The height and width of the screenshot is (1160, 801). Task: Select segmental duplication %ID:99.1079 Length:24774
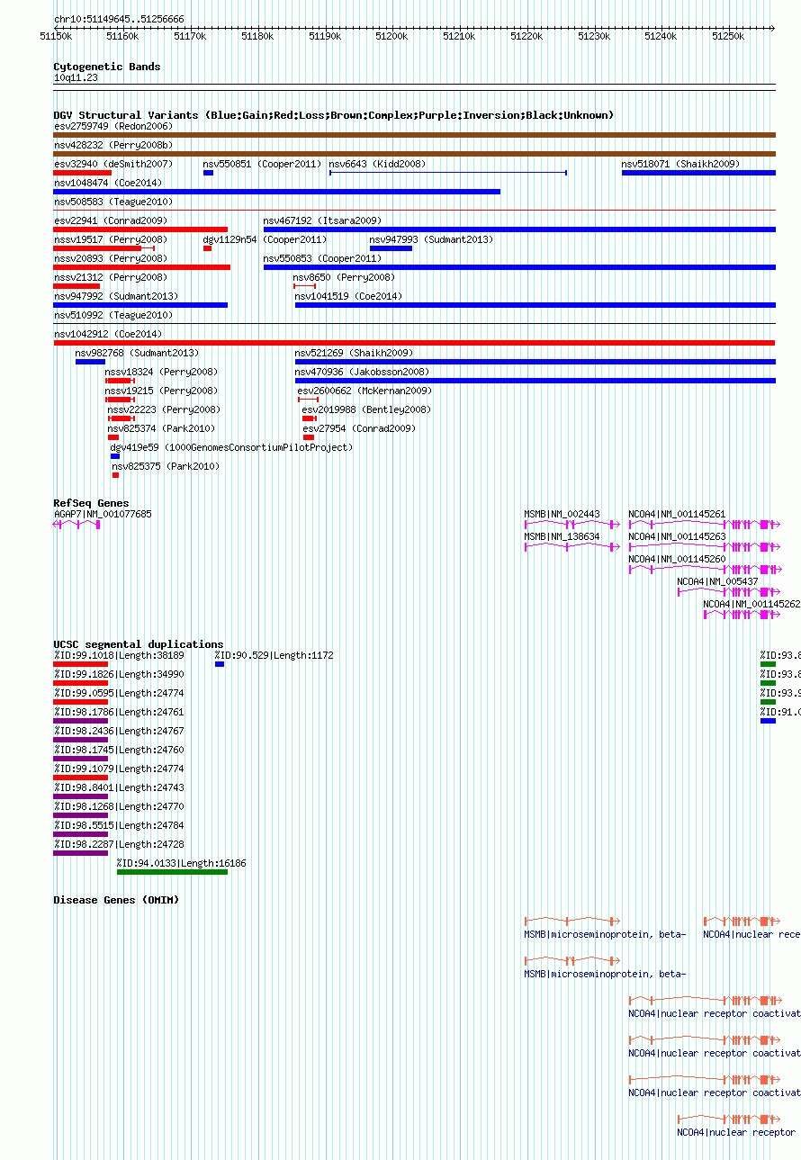[x=81, y=777]
